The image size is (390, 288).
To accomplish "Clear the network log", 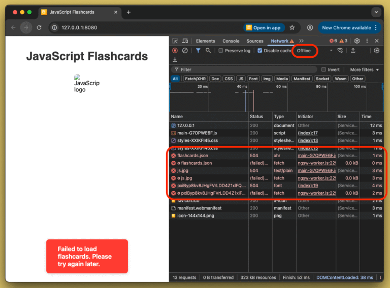I will pyautogui.click(x=185, y=51).
